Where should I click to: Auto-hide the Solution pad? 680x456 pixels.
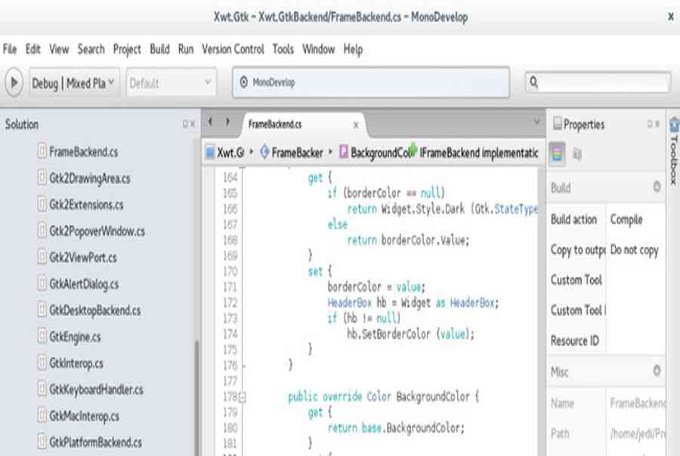tap(185, 124)
